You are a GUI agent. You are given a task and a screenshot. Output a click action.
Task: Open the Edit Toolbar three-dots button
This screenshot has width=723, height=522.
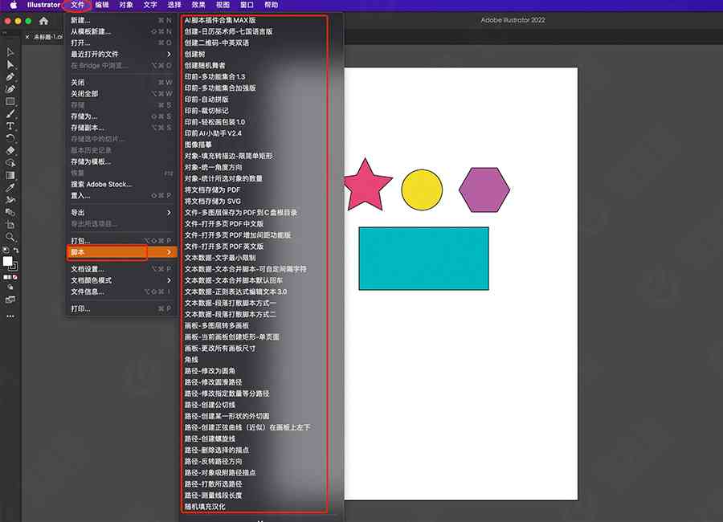[x=10, y=316]
